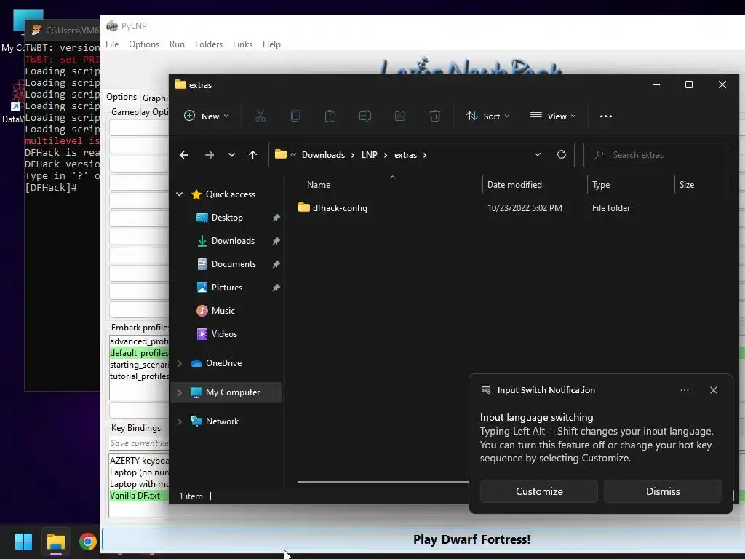The image size is (745, 559).
Task: Click the Copy icon in extras toolbar
Action: [295, 116]
